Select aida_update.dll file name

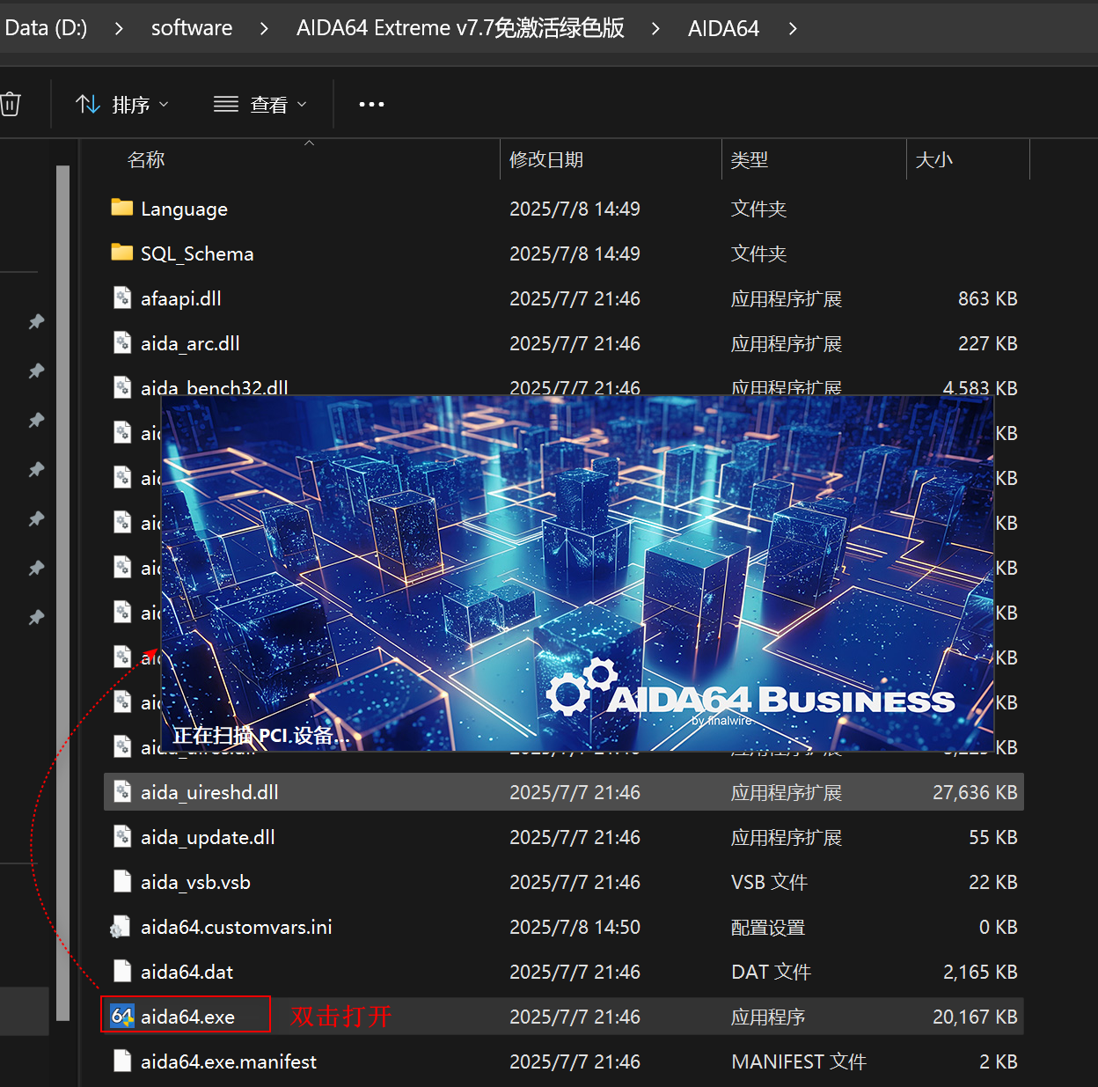(x=208, y=837)
